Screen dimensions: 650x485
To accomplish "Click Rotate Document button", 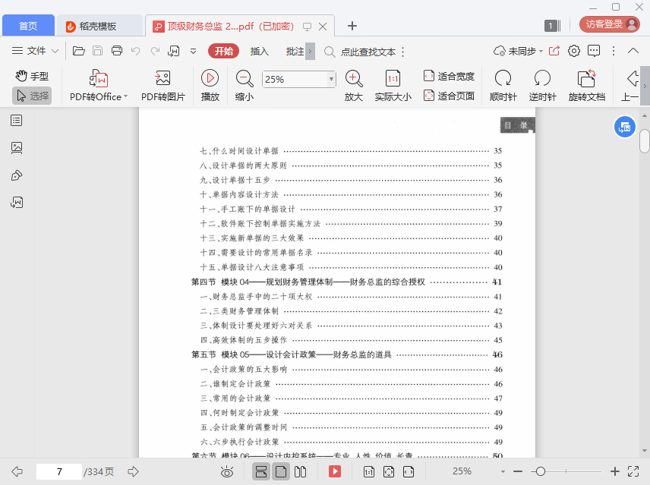I will point(586,86).
